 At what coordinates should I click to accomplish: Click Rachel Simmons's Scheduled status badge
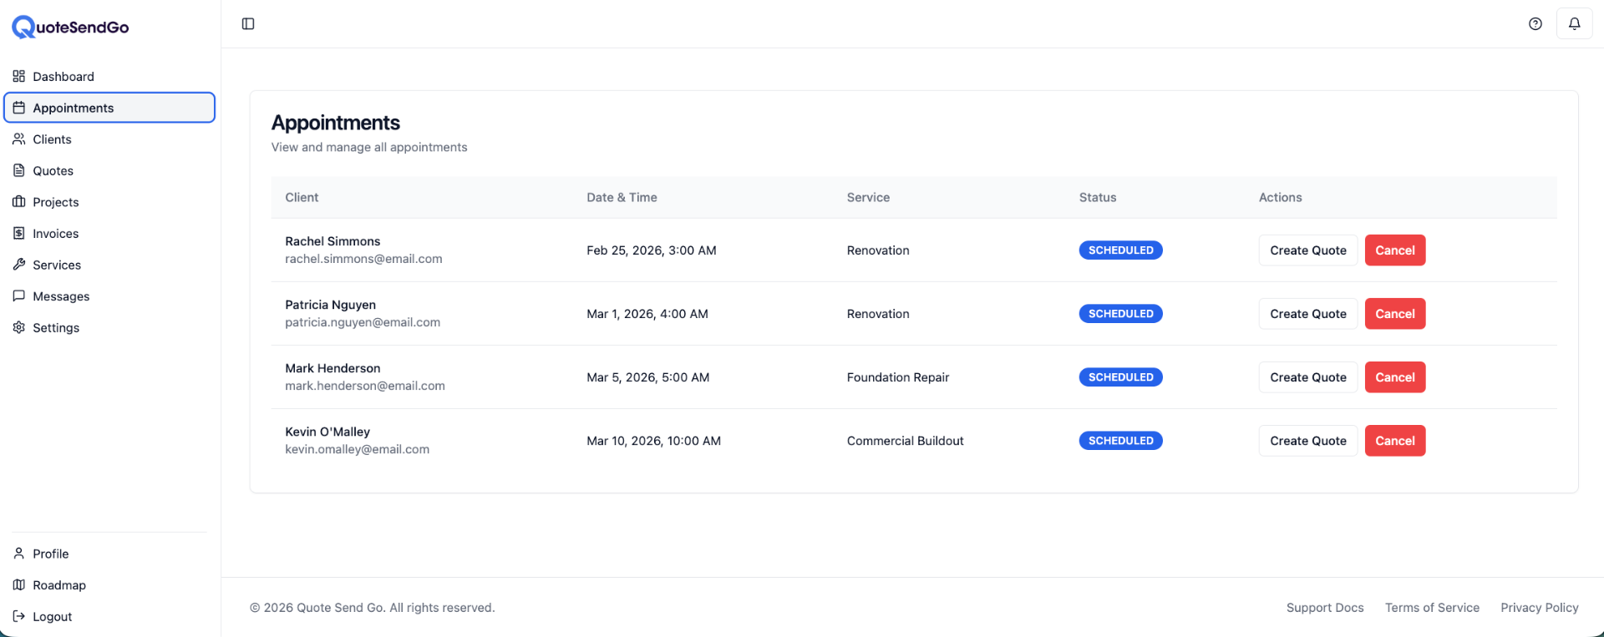pyautogui.click(x=1120, y=250)
